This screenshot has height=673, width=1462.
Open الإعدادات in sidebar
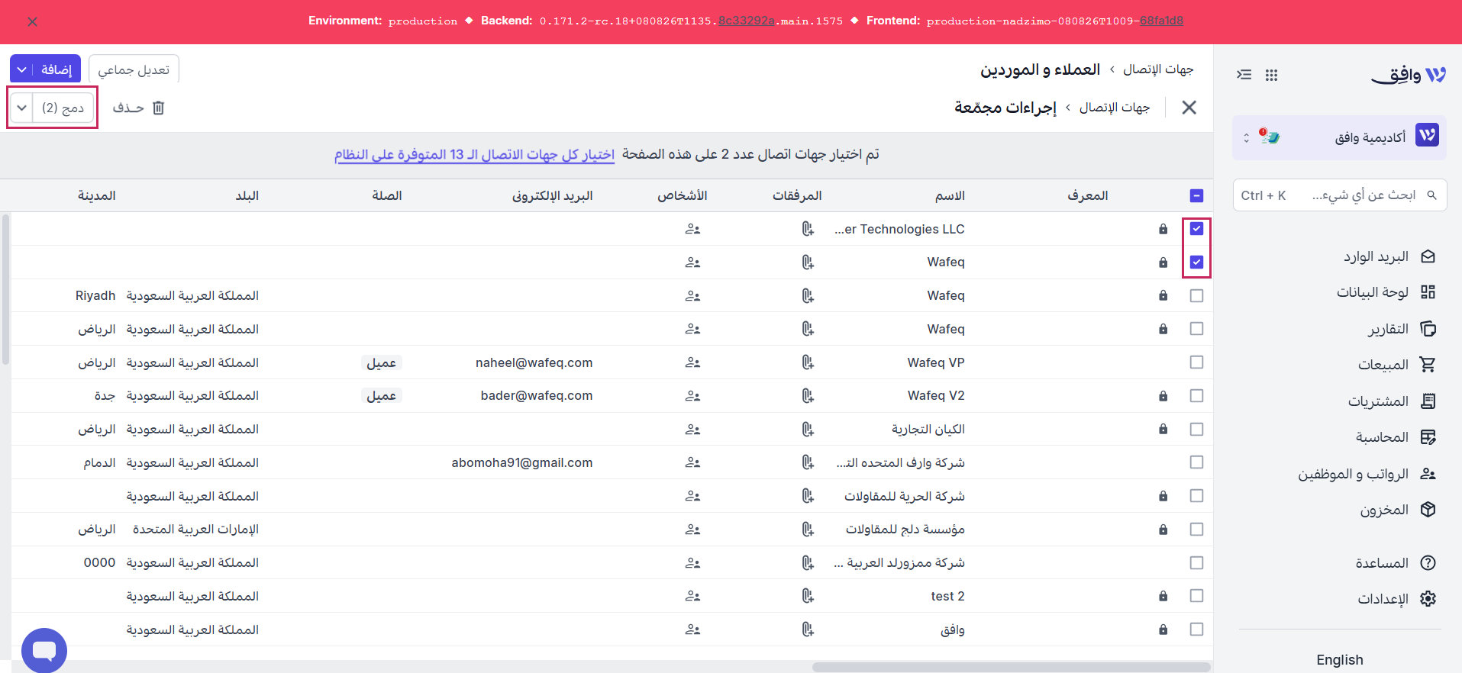point(1396,599)
